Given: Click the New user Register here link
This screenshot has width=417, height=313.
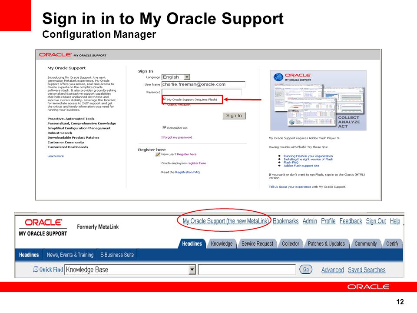Looking at the screenshot, I should [187, 154].
